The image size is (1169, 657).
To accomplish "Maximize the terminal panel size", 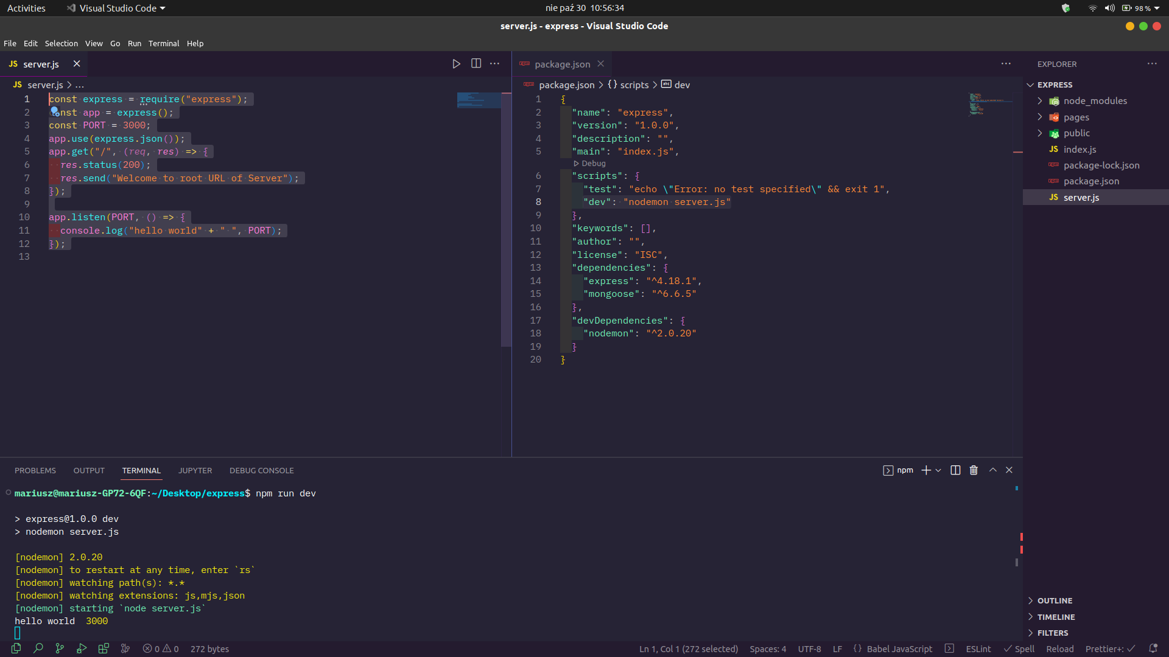I will point(993,470).
